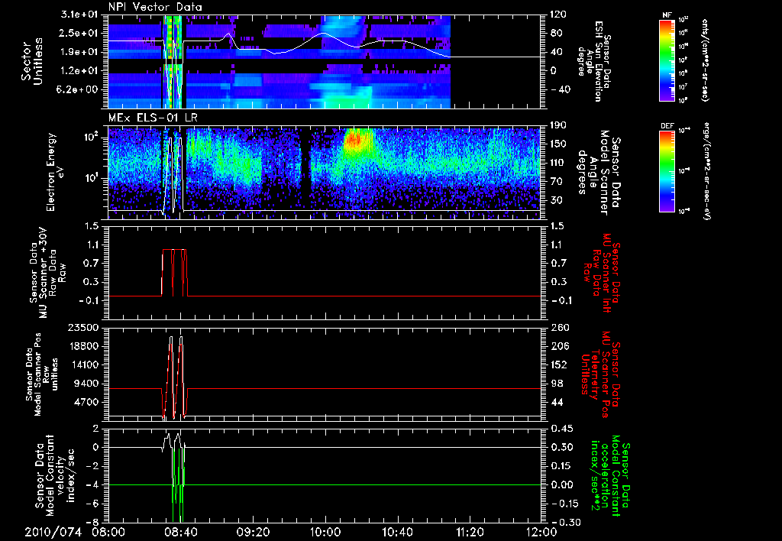The width and height of the screenshot is (782, 541).
Task: Click the red 'MU Scanner Pos Telemetry' label
Action: 598,374
